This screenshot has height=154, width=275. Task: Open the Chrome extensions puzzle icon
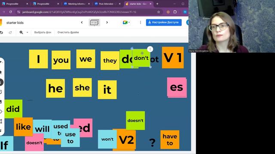pyautogui.click(x=175, y=12)
